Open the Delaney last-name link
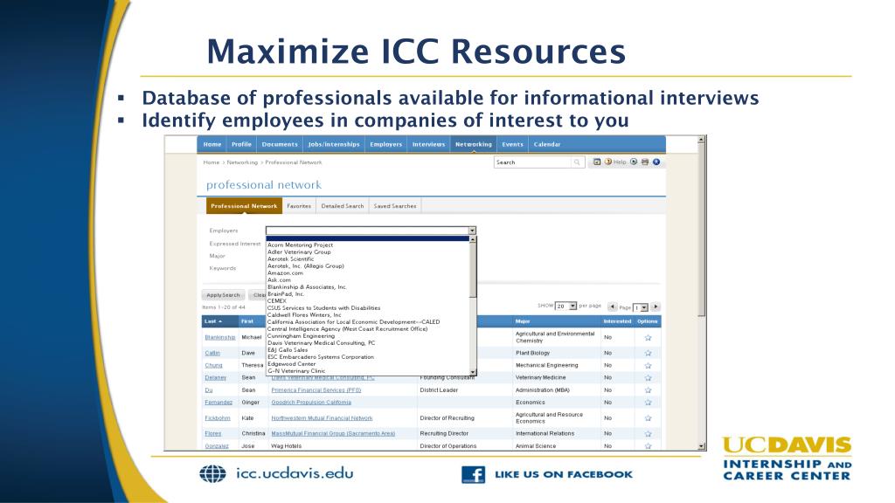Image resolution: width=895 pixels, height=503 pixels. coord(216,377)
